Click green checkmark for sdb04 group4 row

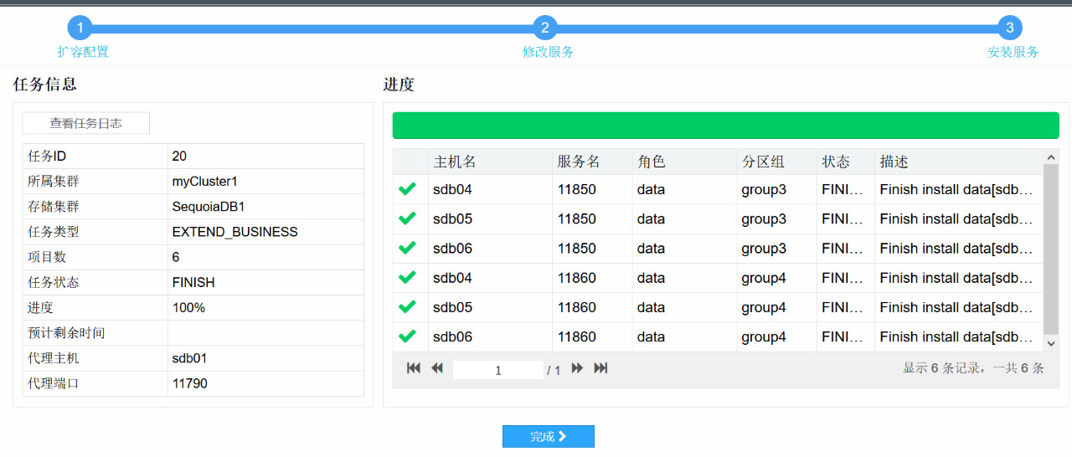pyautogui.click(x=408, y=278)
